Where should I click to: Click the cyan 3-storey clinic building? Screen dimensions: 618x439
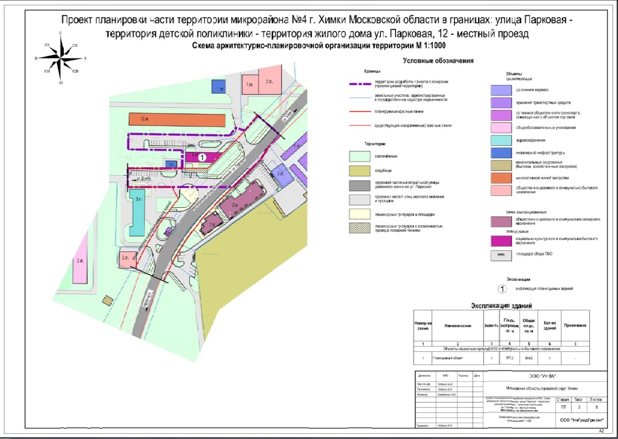click(139, 212)
